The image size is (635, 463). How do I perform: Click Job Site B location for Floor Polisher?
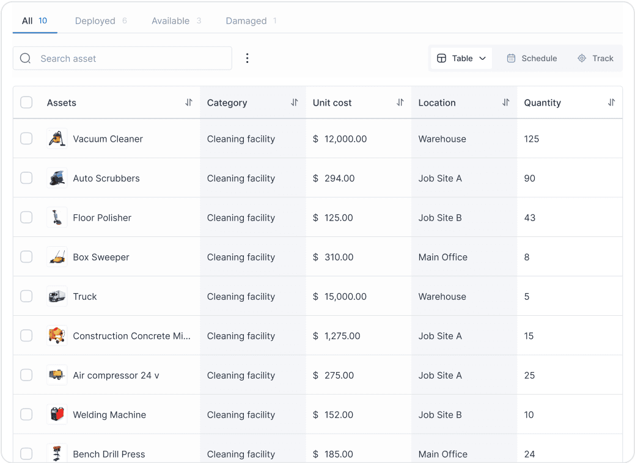coord(440,217)
